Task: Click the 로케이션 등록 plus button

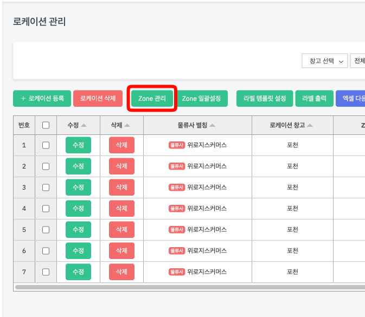Action: (x=42, y=99)
